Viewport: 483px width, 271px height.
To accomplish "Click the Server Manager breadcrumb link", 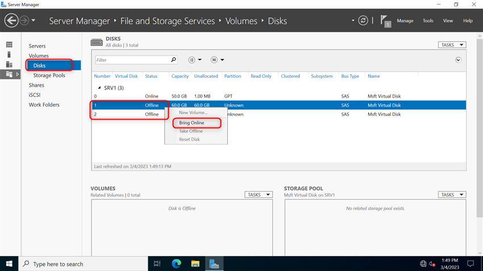I will coord(79,21).
